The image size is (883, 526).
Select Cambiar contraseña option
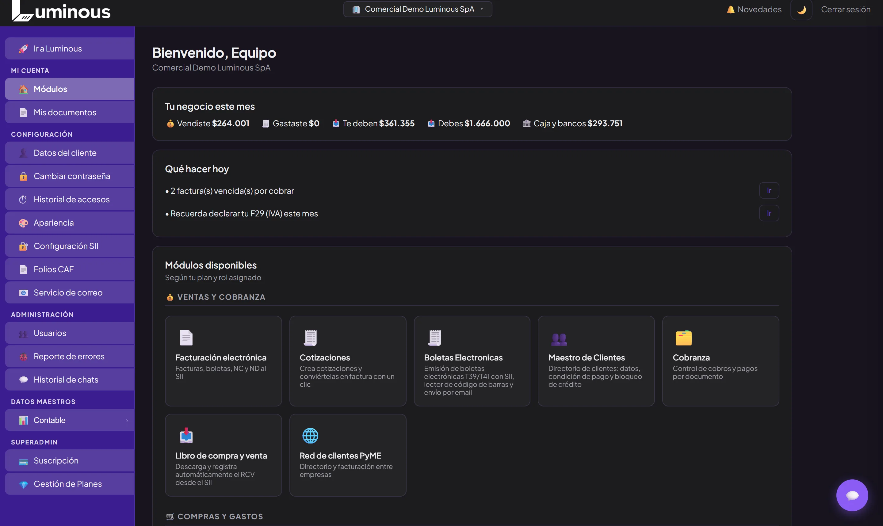[70, 176]
